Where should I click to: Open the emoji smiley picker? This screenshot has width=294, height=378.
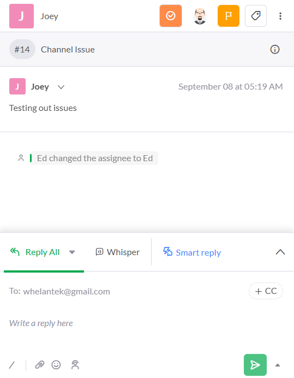pyautogui.click(x=56, y=365)
